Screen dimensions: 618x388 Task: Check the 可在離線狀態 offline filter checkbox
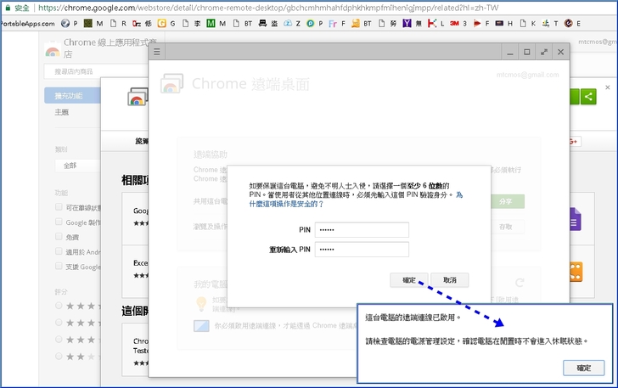pos(59,207)
